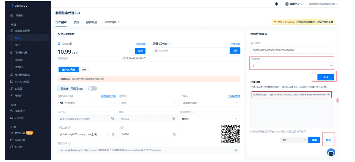The image size is (355, 162).
Task: Refresh the 10.99 GB traffic balance
Action: pos(78,53)
